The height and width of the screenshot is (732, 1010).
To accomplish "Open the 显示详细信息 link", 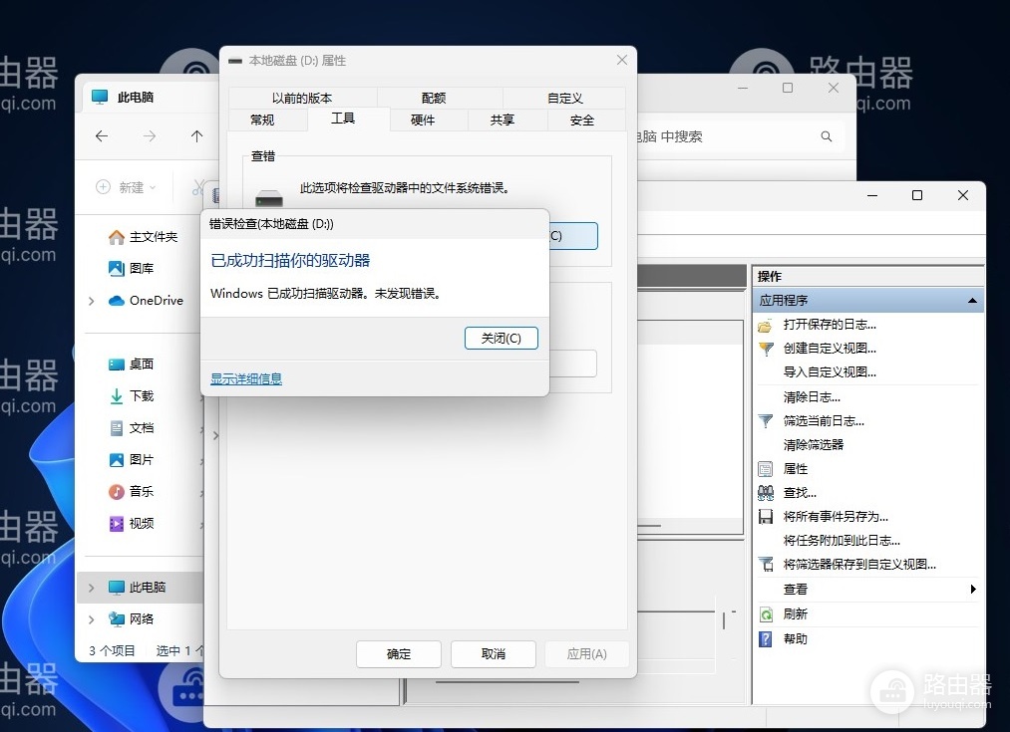I will coord(246,378).
